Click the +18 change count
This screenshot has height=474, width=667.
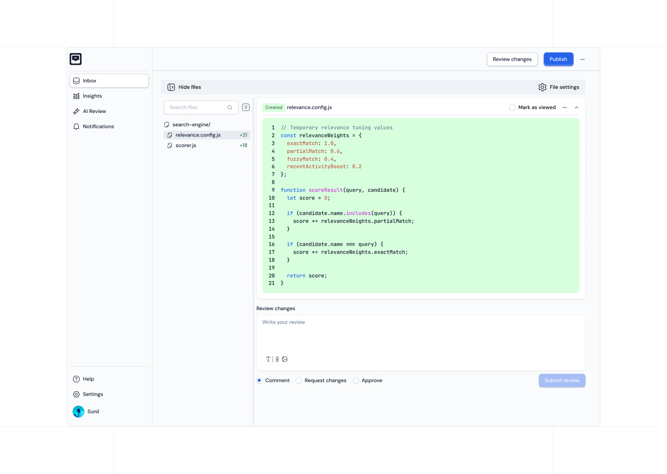point(244,145)
